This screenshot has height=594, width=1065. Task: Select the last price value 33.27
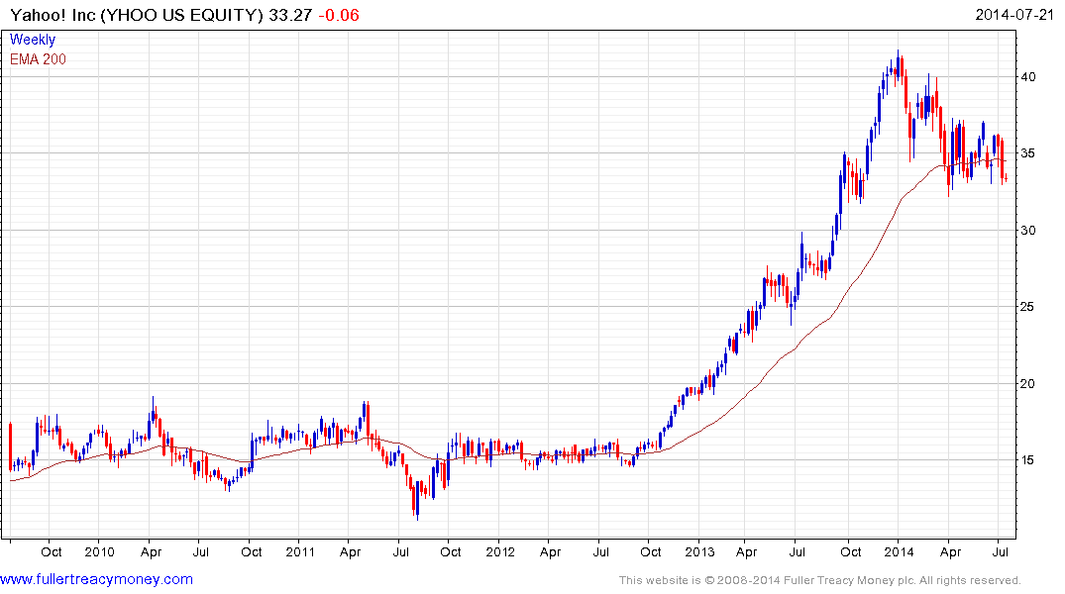[x=290, y=15]
